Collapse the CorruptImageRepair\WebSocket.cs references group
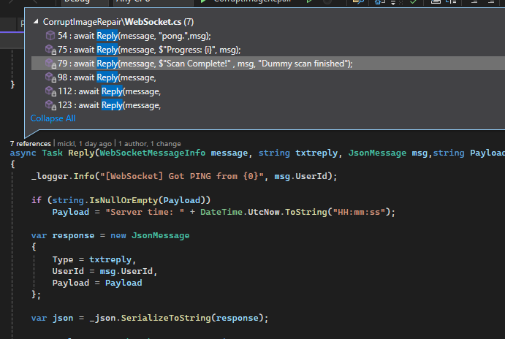The image size is (505, 339). pos(36,22)
